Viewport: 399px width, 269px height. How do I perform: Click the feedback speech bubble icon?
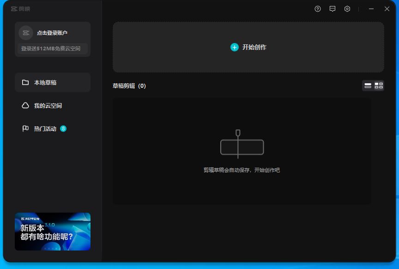pos(332,9)
